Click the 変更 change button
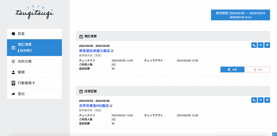Viewport: 277px width, 136px height. click(x=232, y=70)
